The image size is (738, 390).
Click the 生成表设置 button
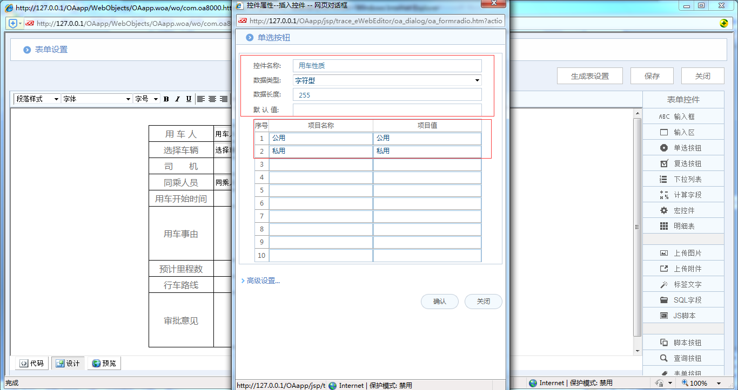click(589, 76)
